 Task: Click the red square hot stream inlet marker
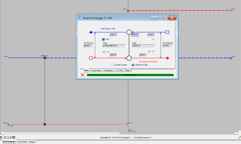[91, 58]
